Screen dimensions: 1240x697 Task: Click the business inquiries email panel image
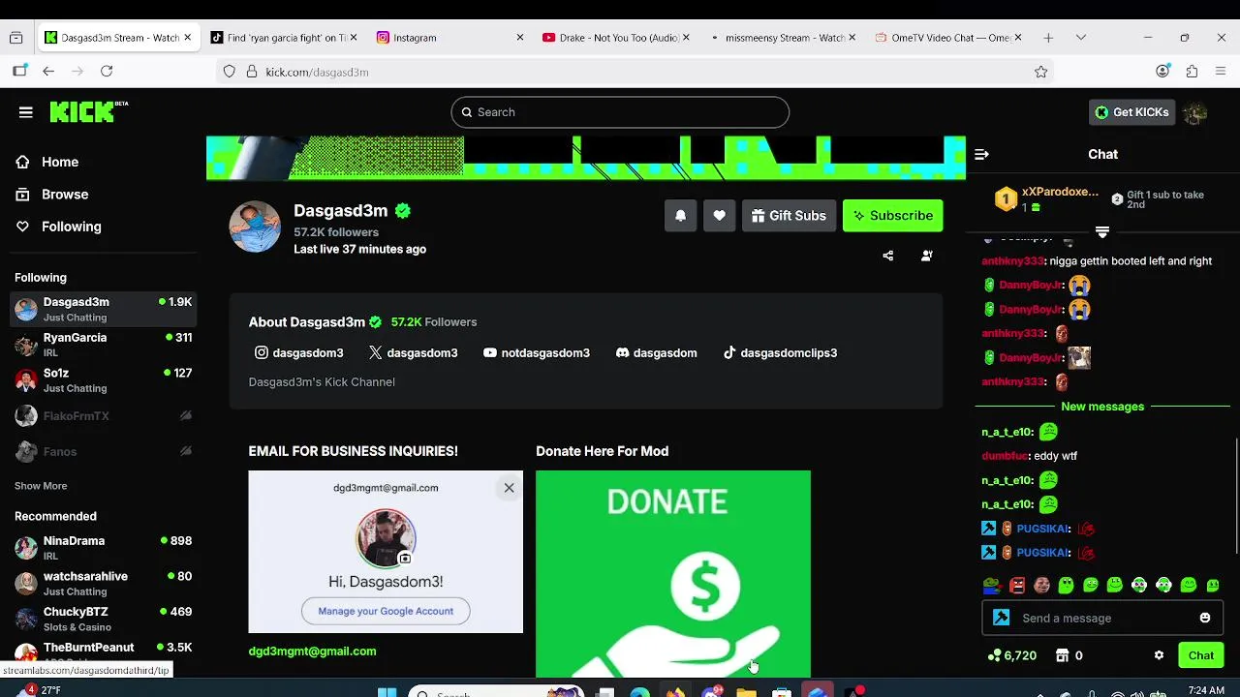[x=386, y=552]
